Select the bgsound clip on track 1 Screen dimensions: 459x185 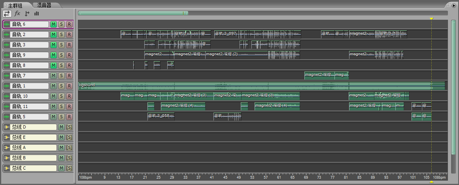(261, 86)
